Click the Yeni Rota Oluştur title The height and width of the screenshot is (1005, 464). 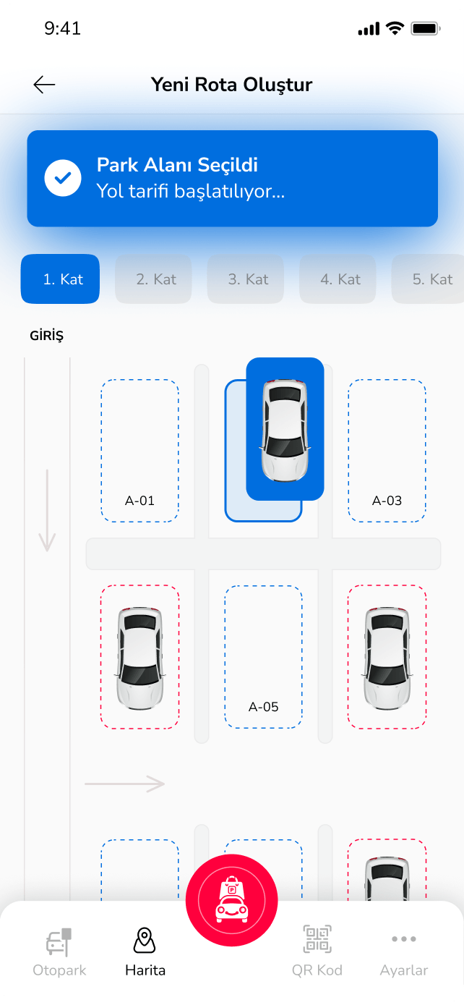tap(231, 85)
